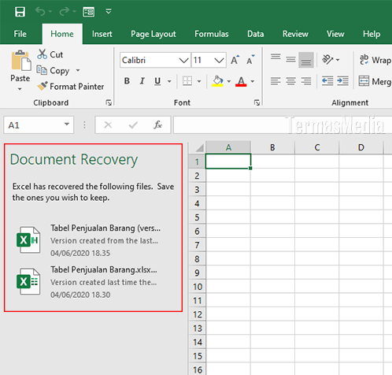This screenshot has height=375, width=392.
Task: Click the text Orientation icon
Action: [x=327, y=60]
